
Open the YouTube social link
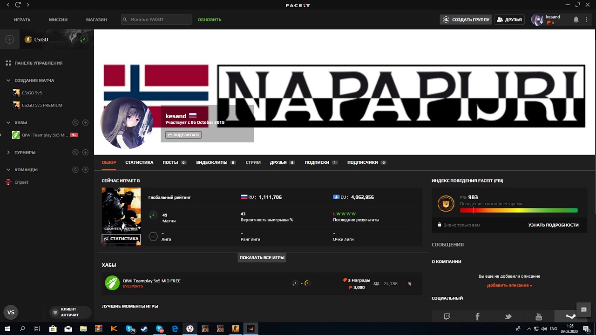[x=539, y=316]
